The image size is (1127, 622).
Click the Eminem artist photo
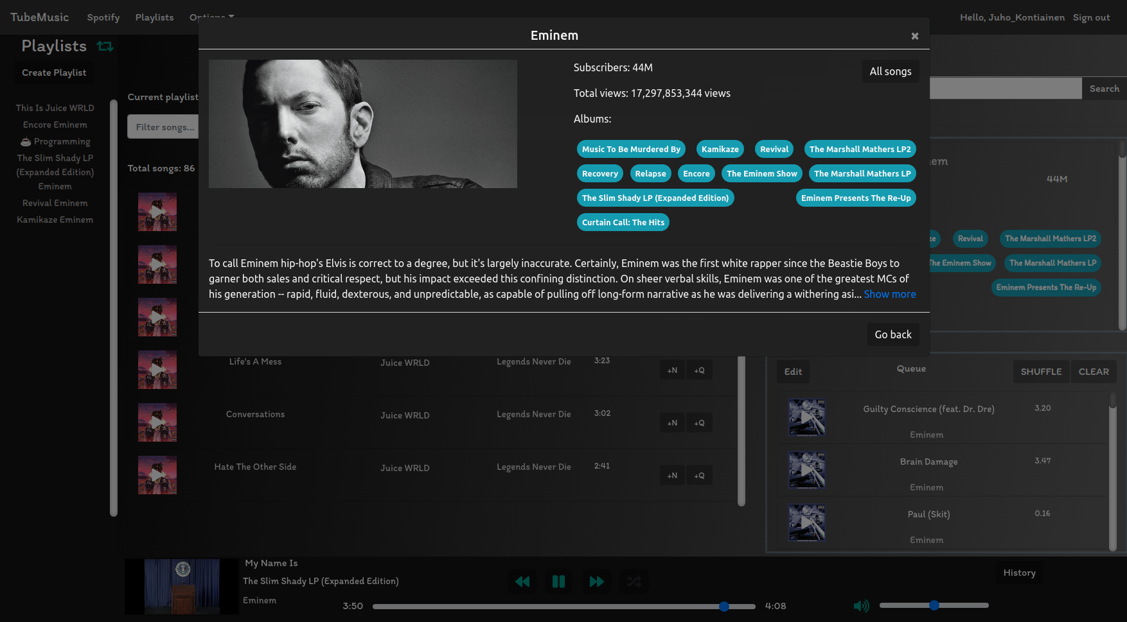(x=363, y=124)
